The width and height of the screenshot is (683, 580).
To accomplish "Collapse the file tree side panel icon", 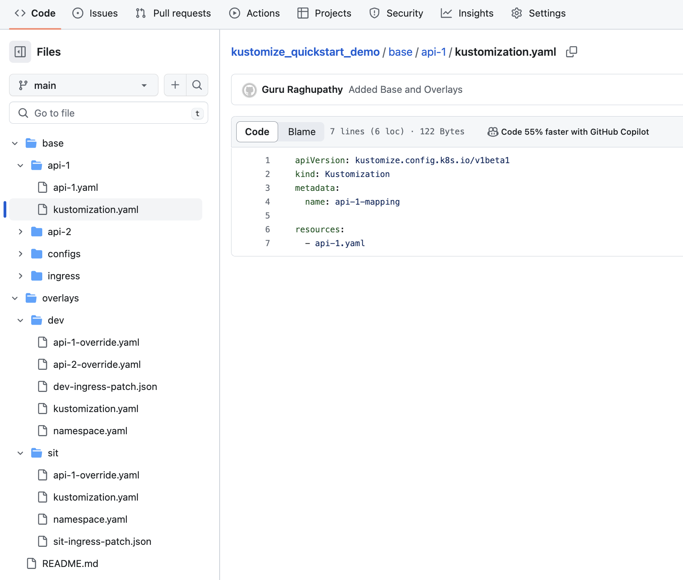I will pyautogui.click(x=20, y=52).
